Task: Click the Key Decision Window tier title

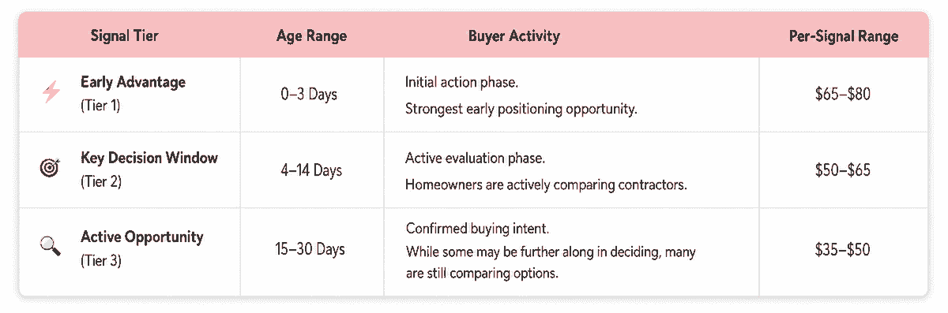Action: [149, 158]
